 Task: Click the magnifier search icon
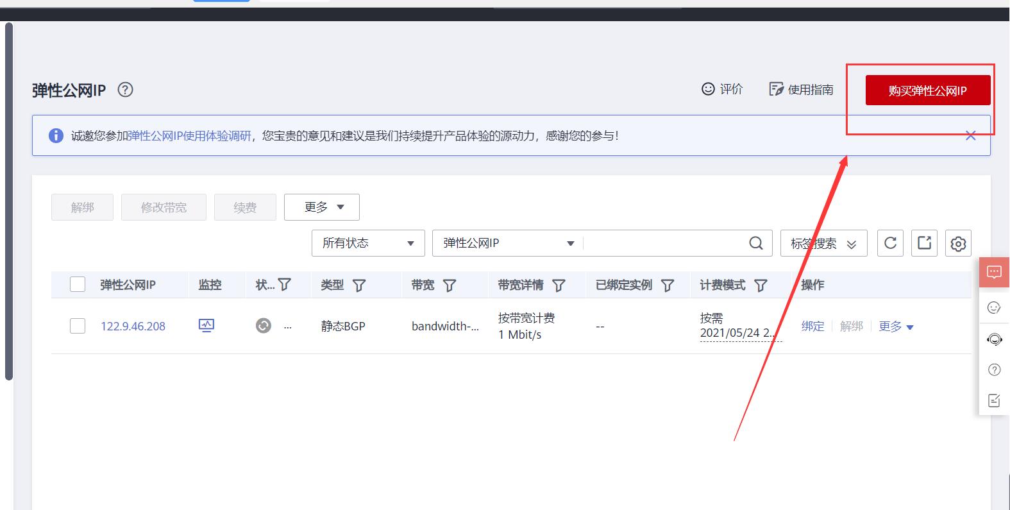[756, 243]
